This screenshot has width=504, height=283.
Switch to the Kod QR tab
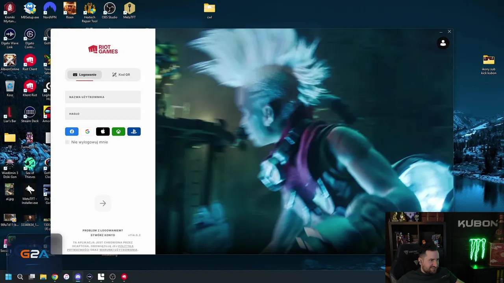click(x=121, y=75)
